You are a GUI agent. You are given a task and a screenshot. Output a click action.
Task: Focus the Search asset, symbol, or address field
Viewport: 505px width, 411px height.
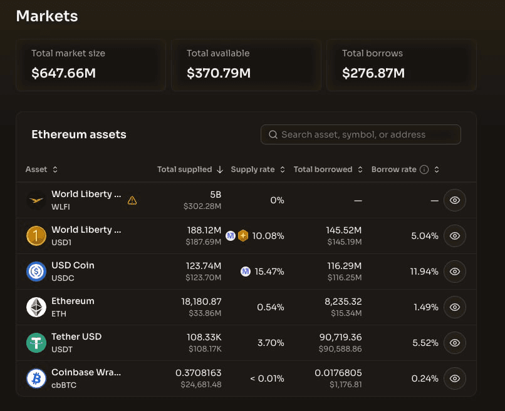click(361, 134)
